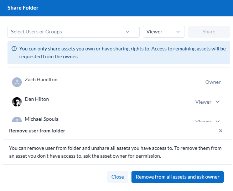Select the Michael Spoula user name

pyautogui.click(x=41, y=119)
